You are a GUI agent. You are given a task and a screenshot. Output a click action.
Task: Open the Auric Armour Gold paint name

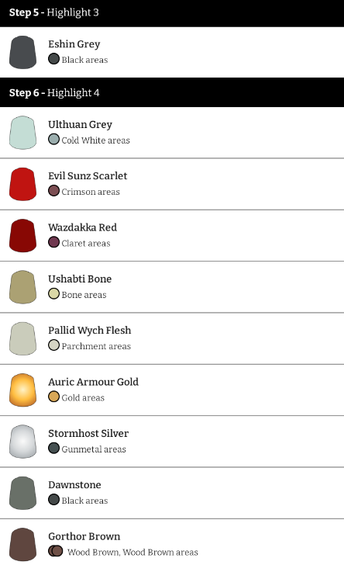click(93, 382)
